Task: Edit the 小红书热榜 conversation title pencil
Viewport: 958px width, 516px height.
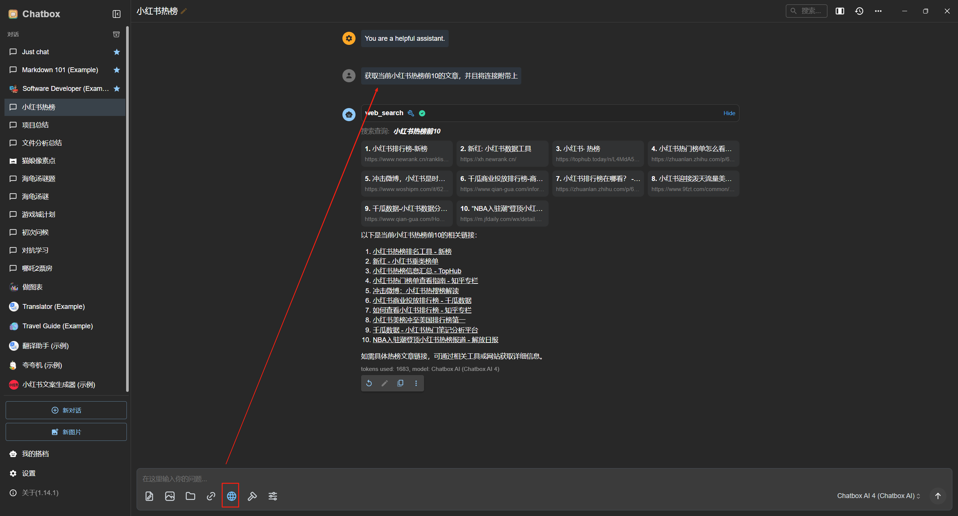Action: (184, 11)
